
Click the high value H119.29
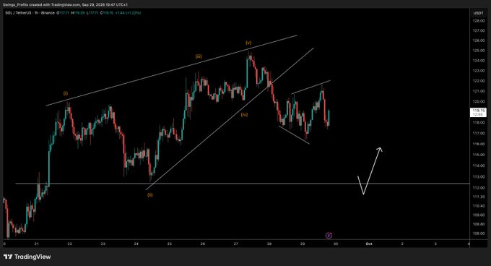point(78,13)
